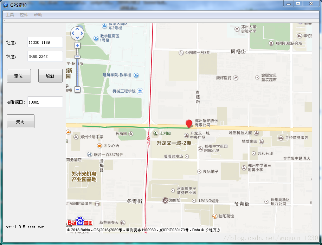Click the 喔喔老鸡汤 point icon
Screen dimensions: 322x245
tap(187, 157)
